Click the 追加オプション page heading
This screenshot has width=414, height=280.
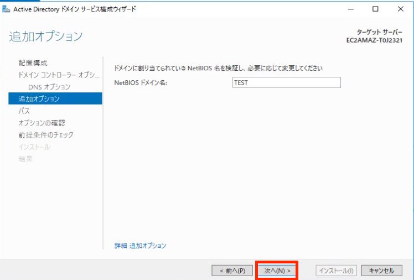tap(46, 37)
